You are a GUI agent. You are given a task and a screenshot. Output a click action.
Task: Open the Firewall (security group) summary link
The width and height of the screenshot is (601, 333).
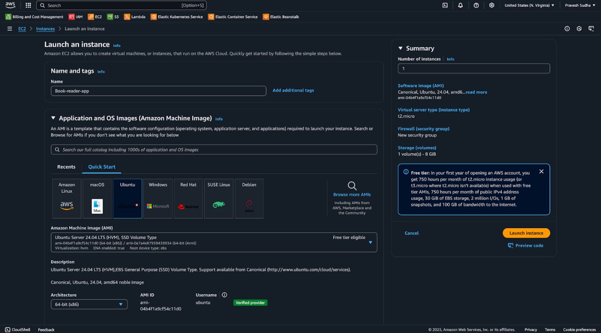pos(423,128)
